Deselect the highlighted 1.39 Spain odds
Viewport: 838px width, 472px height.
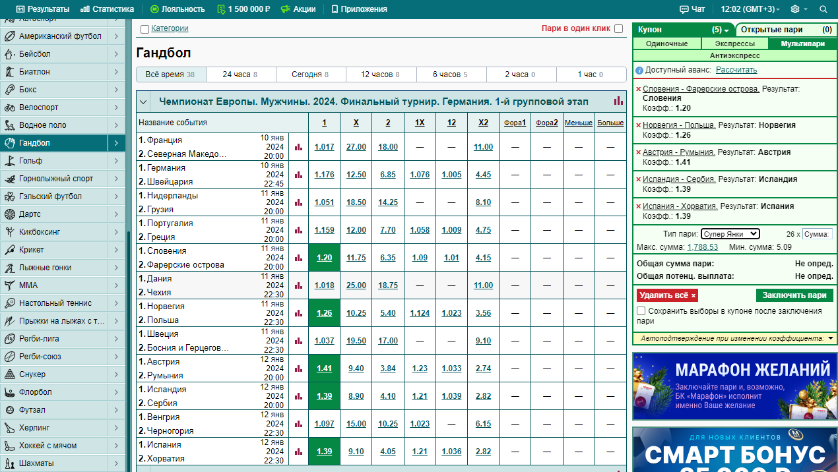(324, 452)
